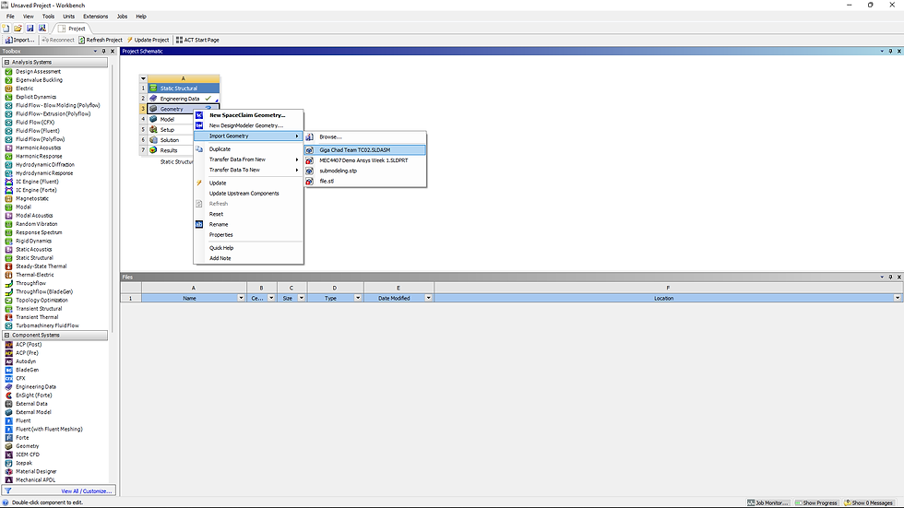This screenshot has width=904, height=508.
Task: Click Job Monitor in status bar
Action: point(767,502)
